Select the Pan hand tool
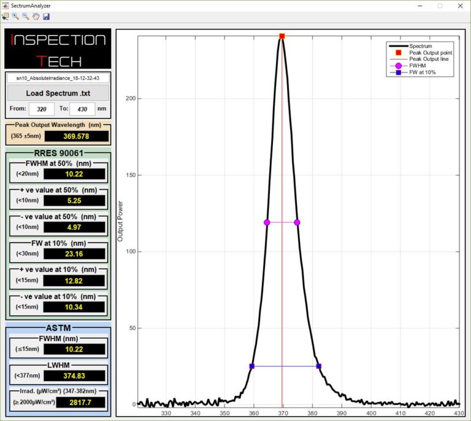Image resolution: width=471 pixels, height=421 pixels. click(x=36, y=17)
